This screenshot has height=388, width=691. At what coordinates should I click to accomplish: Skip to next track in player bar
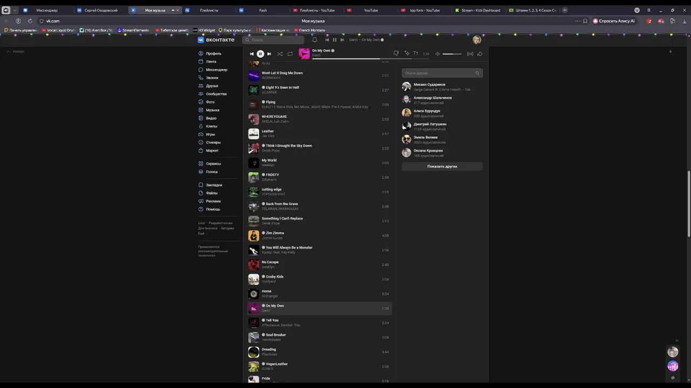tap(269, 54)
